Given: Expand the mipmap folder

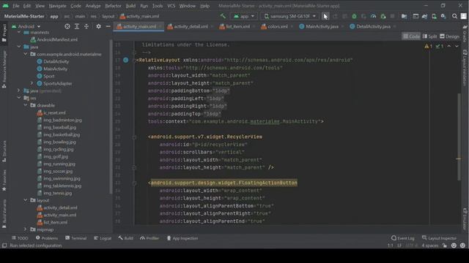Looking at the screenshot, I should click(26, 229).
